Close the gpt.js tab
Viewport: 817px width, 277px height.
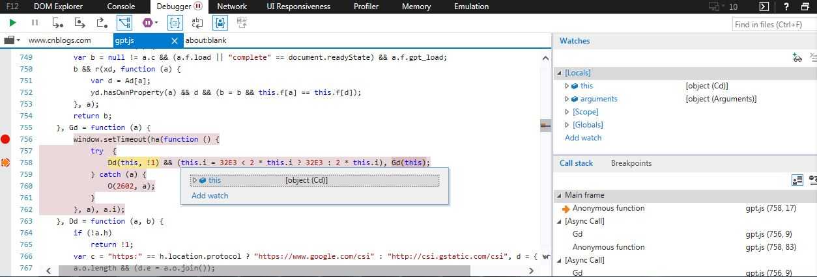pos(175,40)
